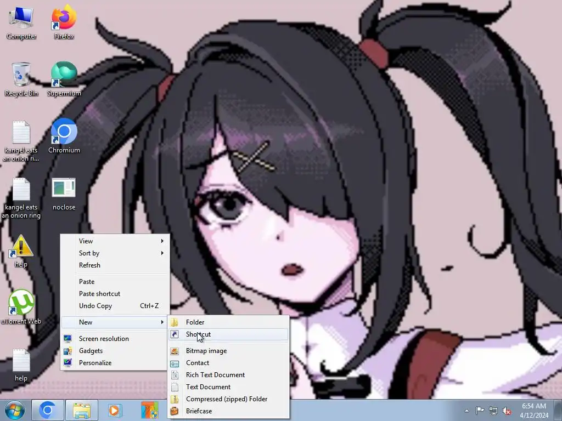This screenshot has width=562, height=421.
Task: Expand the Sort by submenu
Action: pyautogui.click(x=115, y=253)
